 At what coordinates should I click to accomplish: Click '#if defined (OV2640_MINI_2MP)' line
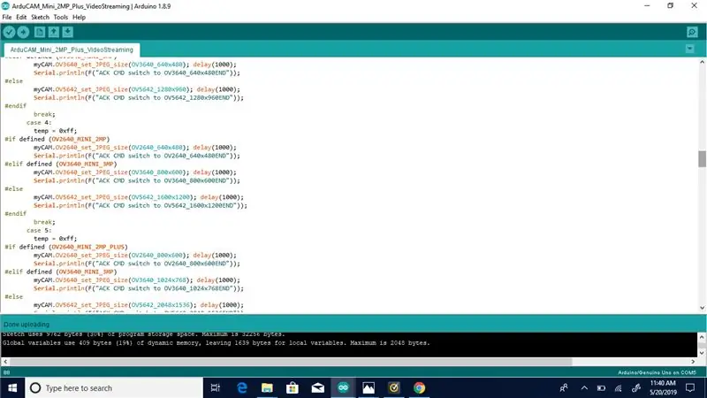click(x=57, y=139)
